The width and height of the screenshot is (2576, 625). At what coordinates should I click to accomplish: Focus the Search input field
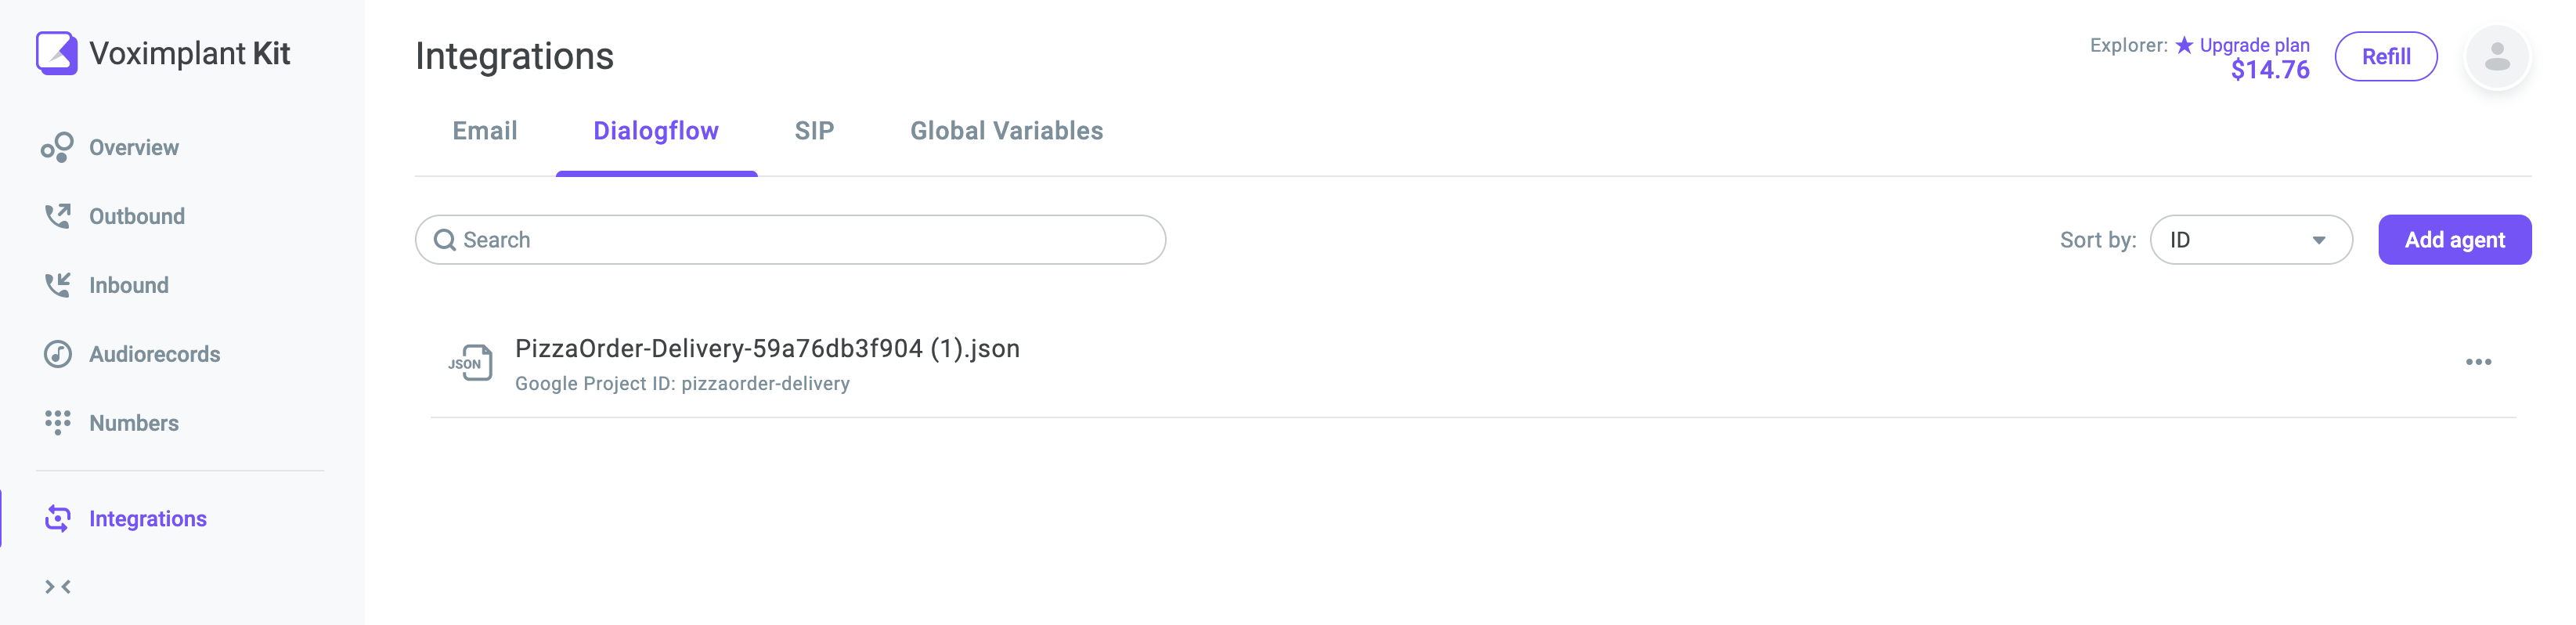tap(790, 240)
